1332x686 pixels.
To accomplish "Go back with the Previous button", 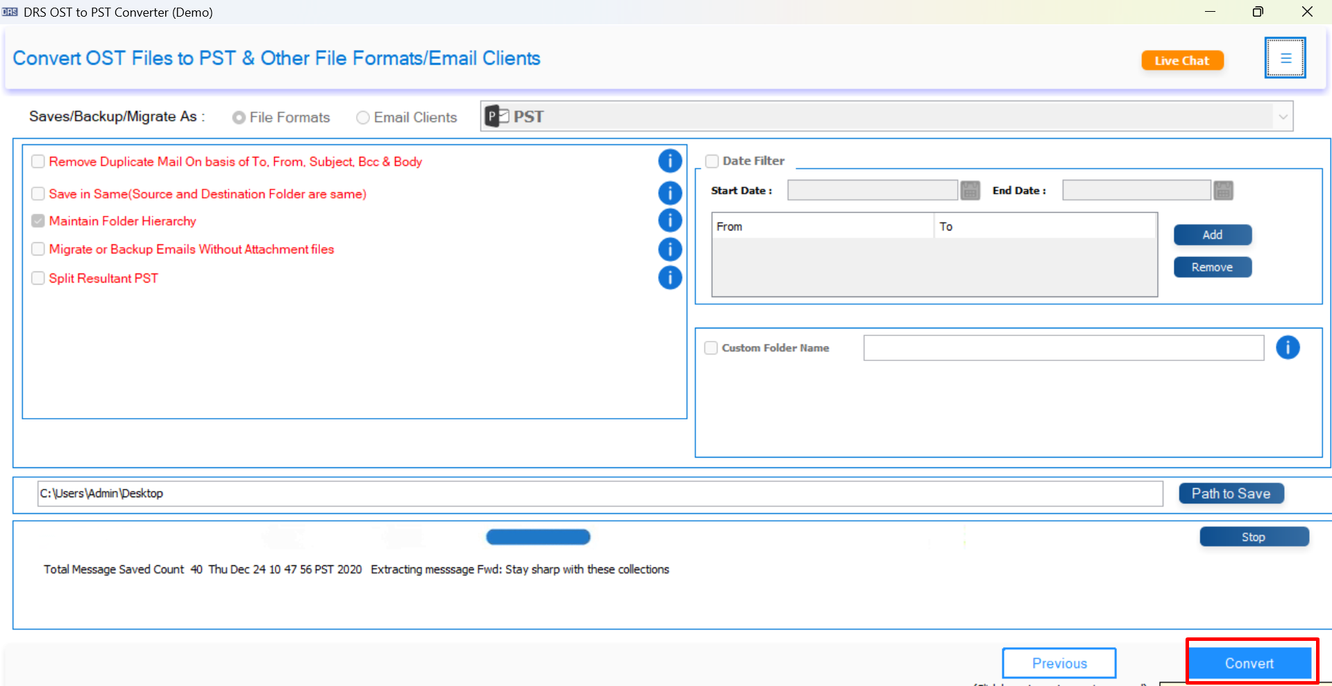I will point(1059,663).
